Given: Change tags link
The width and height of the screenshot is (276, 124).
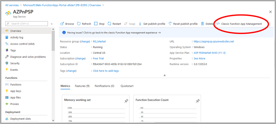Looking at the screenshot, I should coord(71,71).
